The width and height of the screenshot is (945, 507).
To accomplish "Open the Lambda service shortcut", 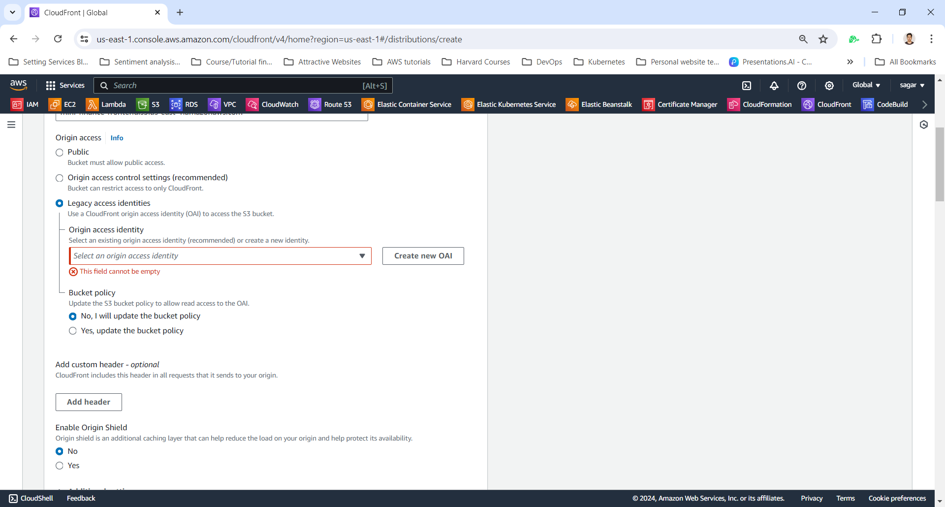I will (106, 104).
